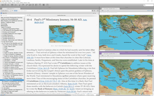
Task: Open the Library icon in the toolbar
Action: click(3, 5)
